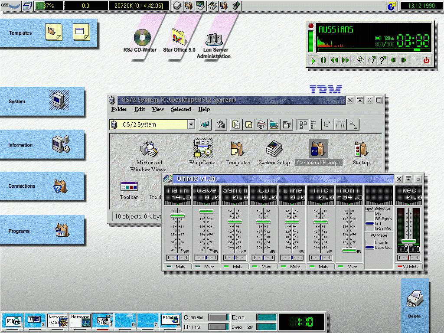Click the PMMail task in bottom bar

(170, 320)
